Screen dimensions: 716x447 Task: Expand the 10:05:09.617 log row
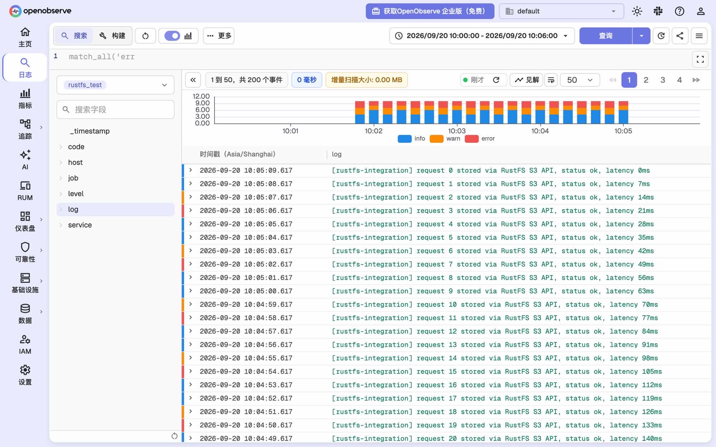tap(191, 170)
